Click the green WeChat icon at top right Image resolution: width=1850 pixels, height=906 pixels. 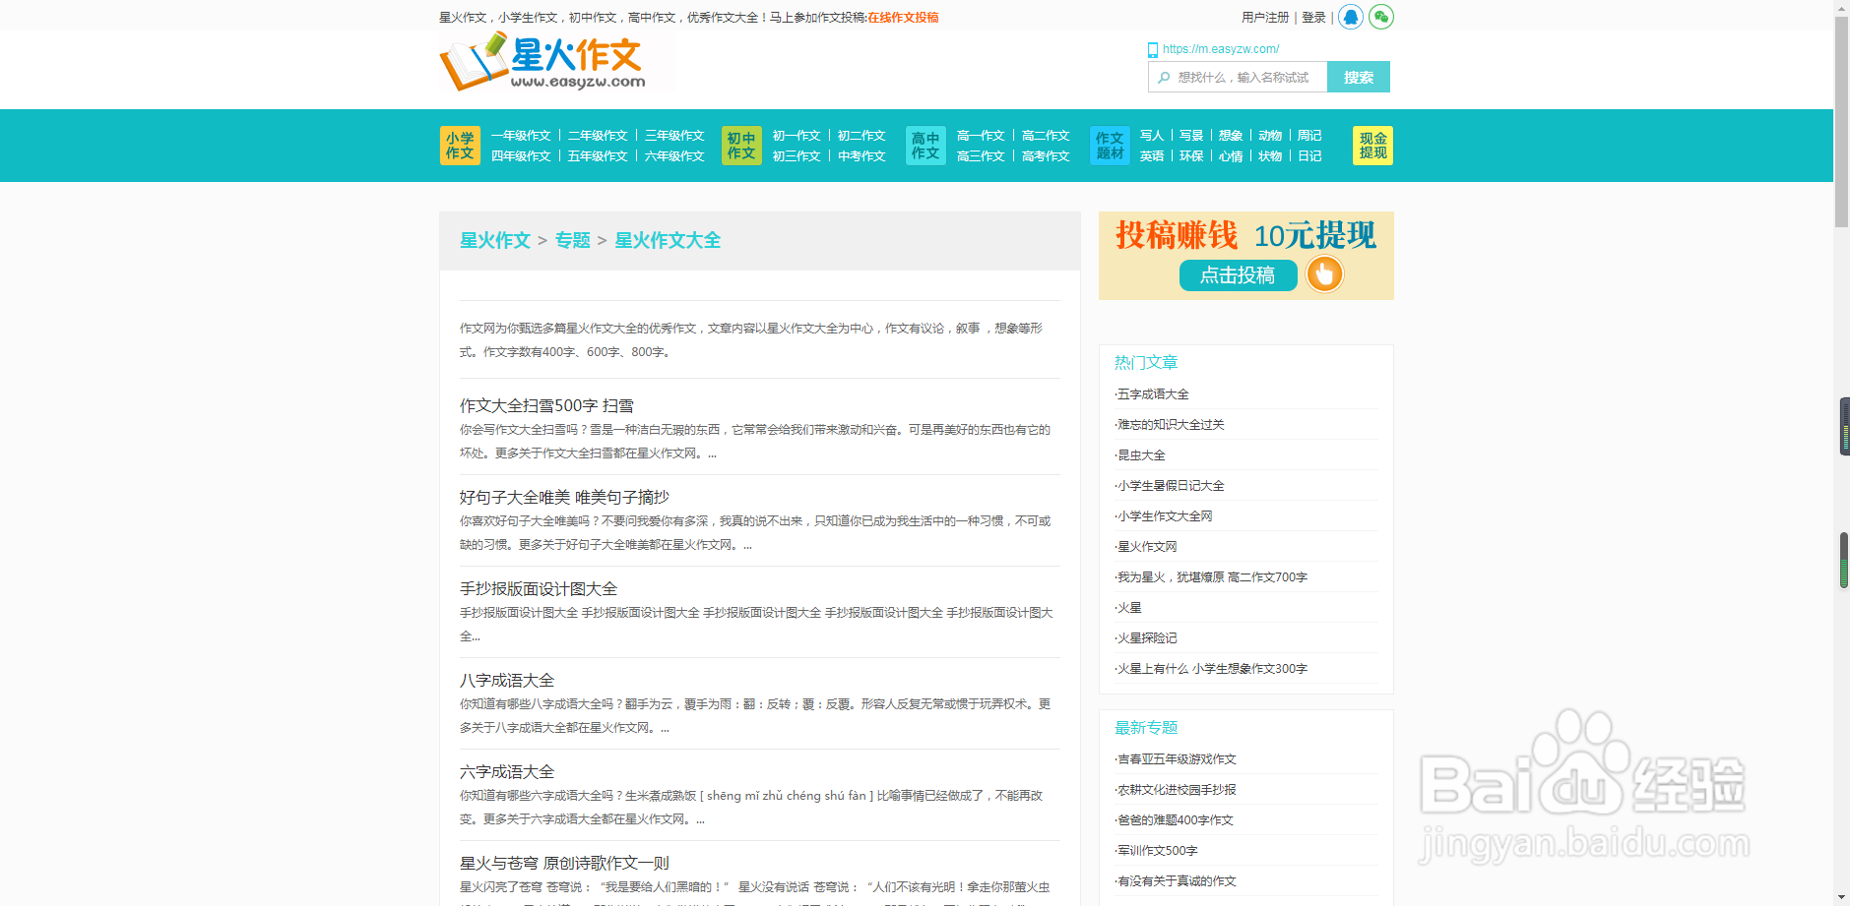click(x=1380, y=17)
